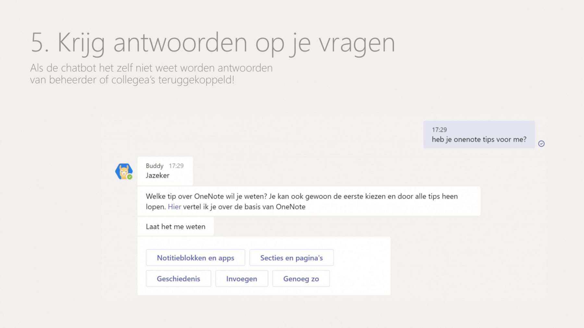Click the subtitle starting 'Als de chatbot het zelf'
The image size is (584, 328).
[151, 74]
